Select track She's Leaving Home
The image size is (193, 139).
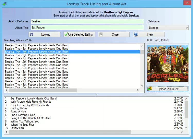[94, 115]
